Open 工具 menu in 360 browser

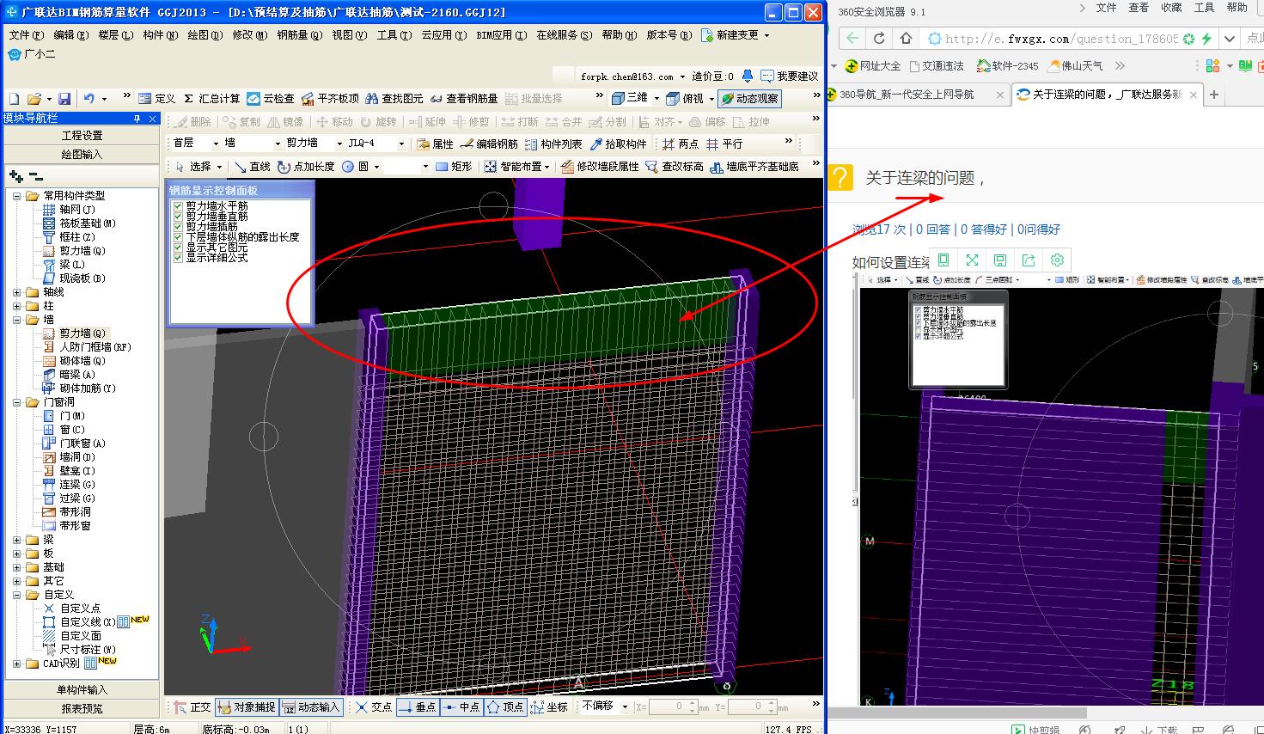pos(1204,8)
